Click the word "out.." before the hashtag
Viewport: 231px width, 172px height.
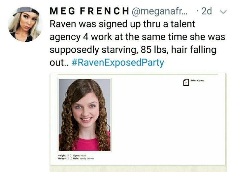(59, 63)
